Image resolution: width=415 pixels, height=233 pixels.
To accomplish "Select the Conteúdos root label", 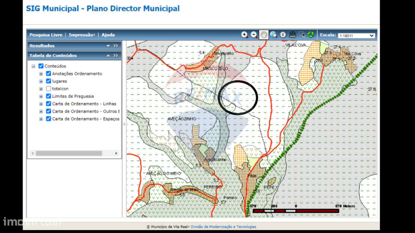I will point(55,66).
